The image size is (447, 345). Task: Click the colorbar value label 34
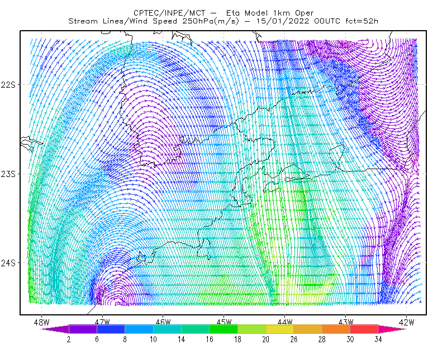378,339
